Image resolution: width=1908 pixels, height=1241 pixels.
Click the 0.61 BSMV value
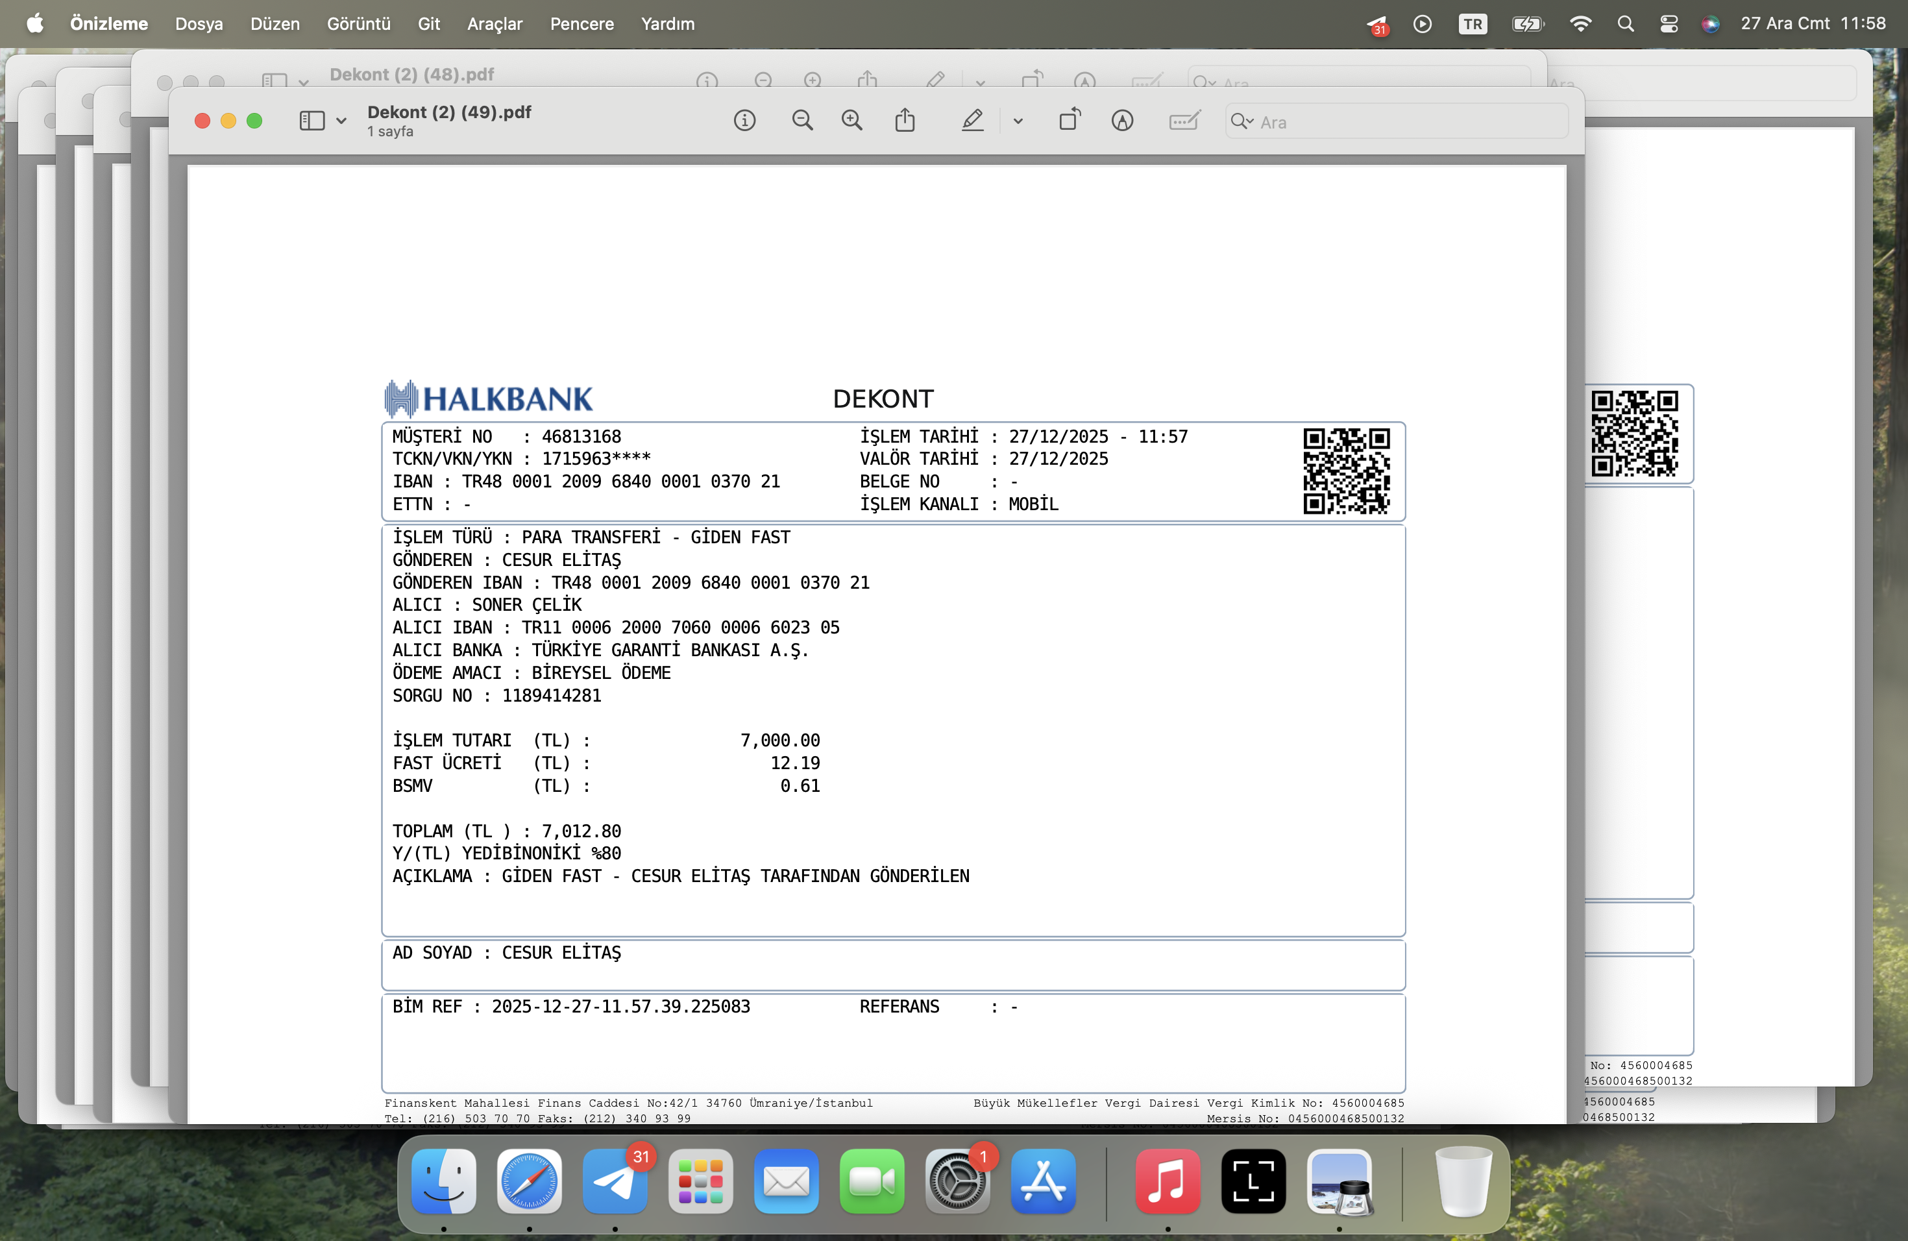[x=800, y=787]
